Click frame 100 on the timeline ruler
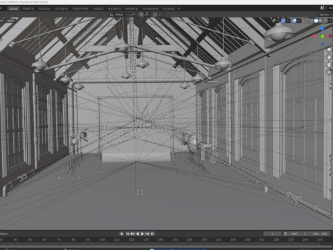 [x=102, y=240]
